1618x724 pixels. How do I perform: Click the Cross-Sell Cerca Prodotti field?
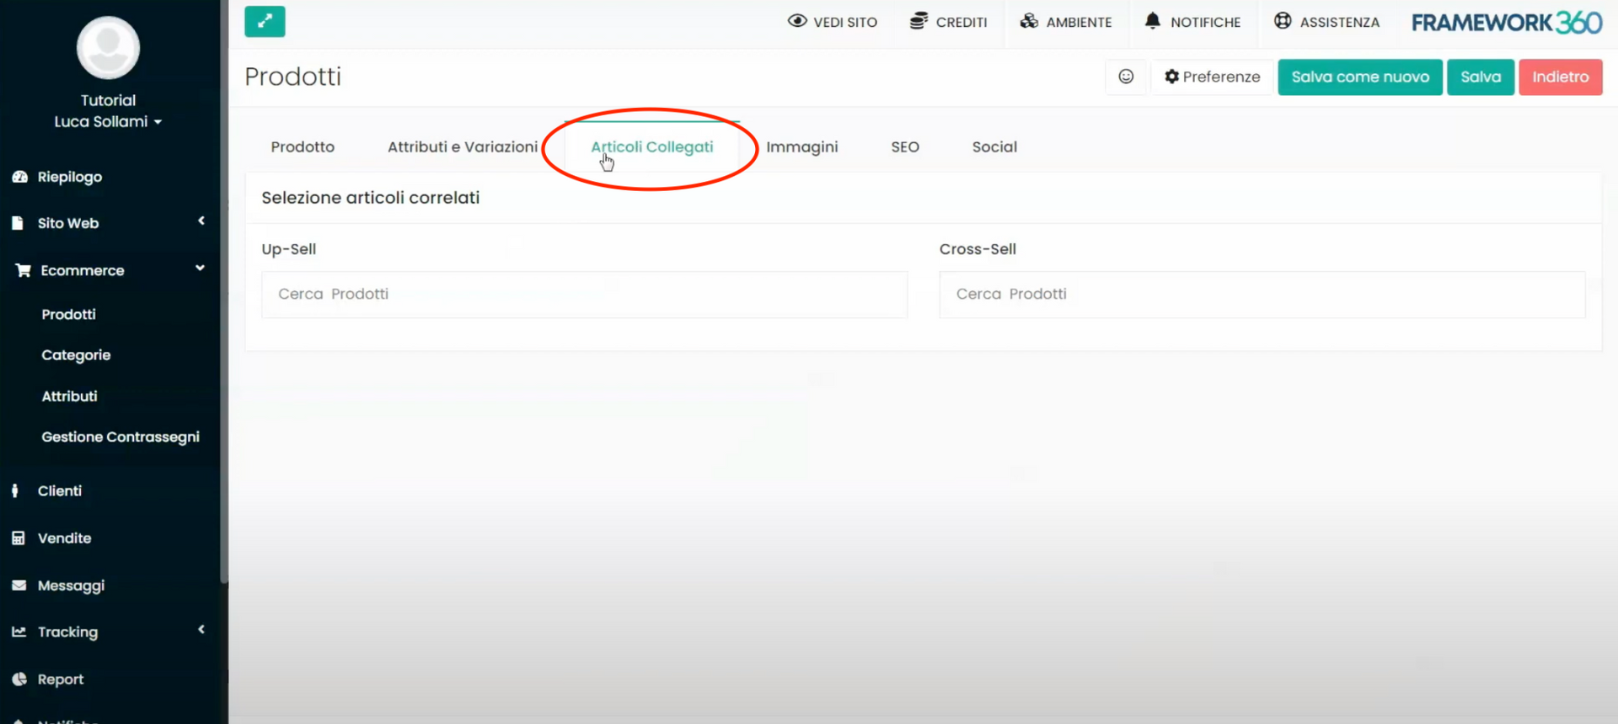1262,294
